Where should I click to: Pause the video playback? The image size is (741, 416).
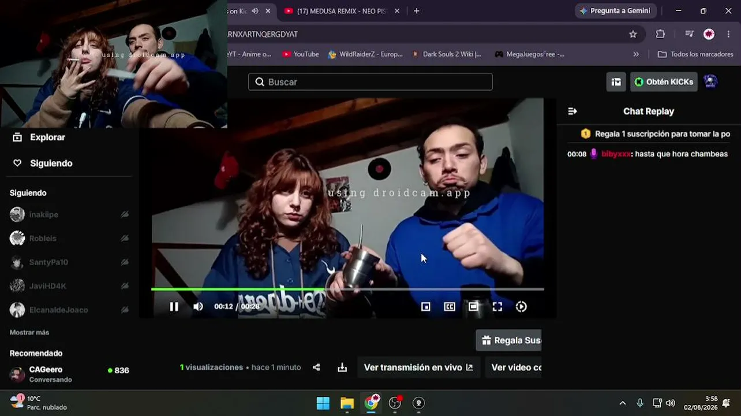click(x=174, y=307)
